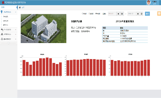The width and height of the screenshot is (161, 98).
Task: Collapse the expanded location pin menu section
Action: click(16, 12)
